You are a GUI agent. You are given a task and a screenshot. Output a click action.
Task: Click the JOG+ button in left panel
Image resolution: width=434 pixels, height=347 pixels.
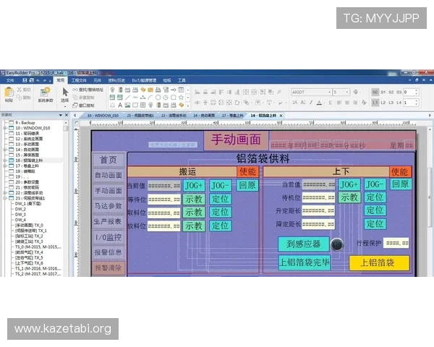(x=194, y=185)
